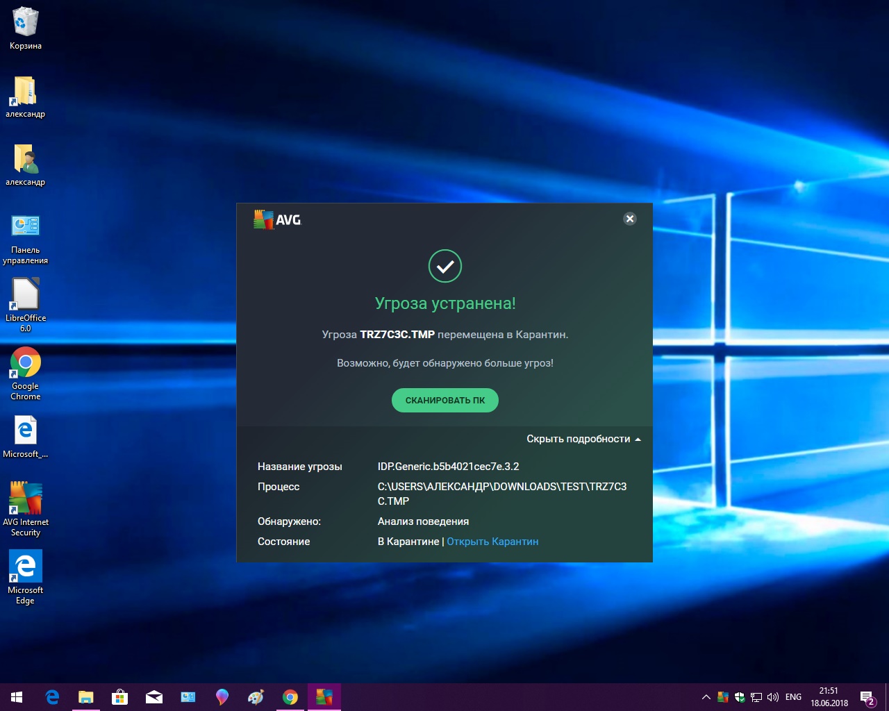Switch to AVG window in taskbar
The width and height of the screenshot is (889, 711).
coord(324,697)
